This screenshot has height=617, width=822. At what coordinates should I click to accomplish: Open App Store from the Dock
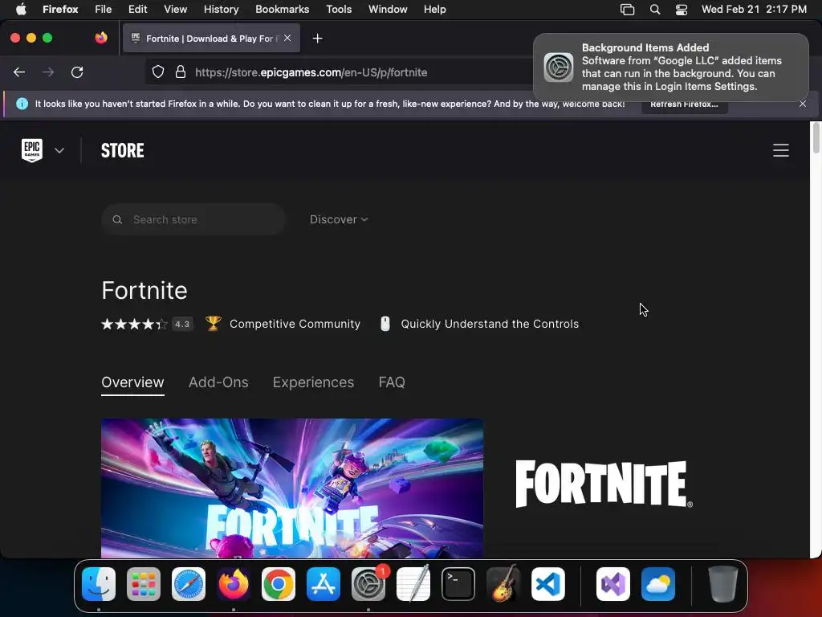tap(324, 584)
